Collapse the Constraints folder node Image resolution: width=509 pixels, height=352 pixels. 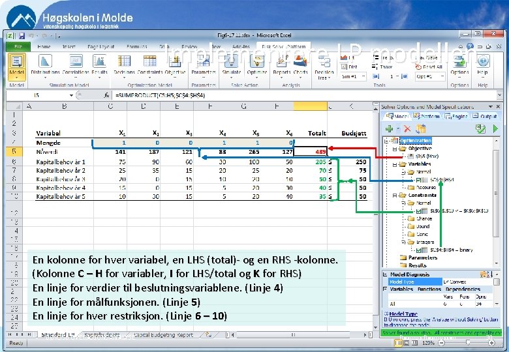[395, 196]
